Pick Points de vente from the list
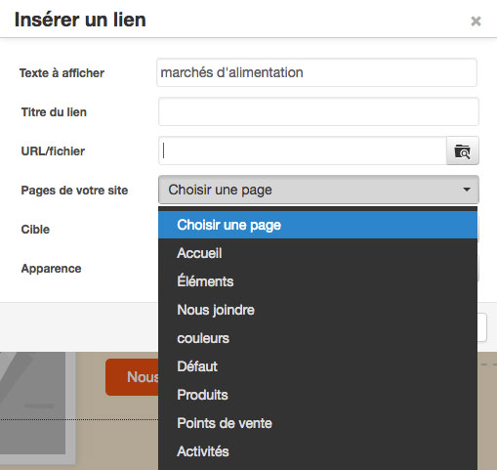 coord(317,423)
